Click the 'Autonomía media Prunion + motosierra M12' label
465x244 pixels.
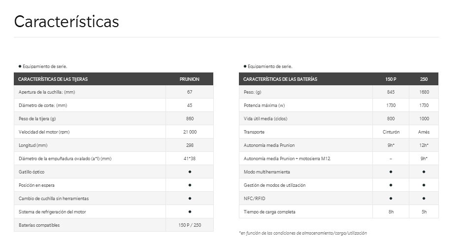(287, 158)
